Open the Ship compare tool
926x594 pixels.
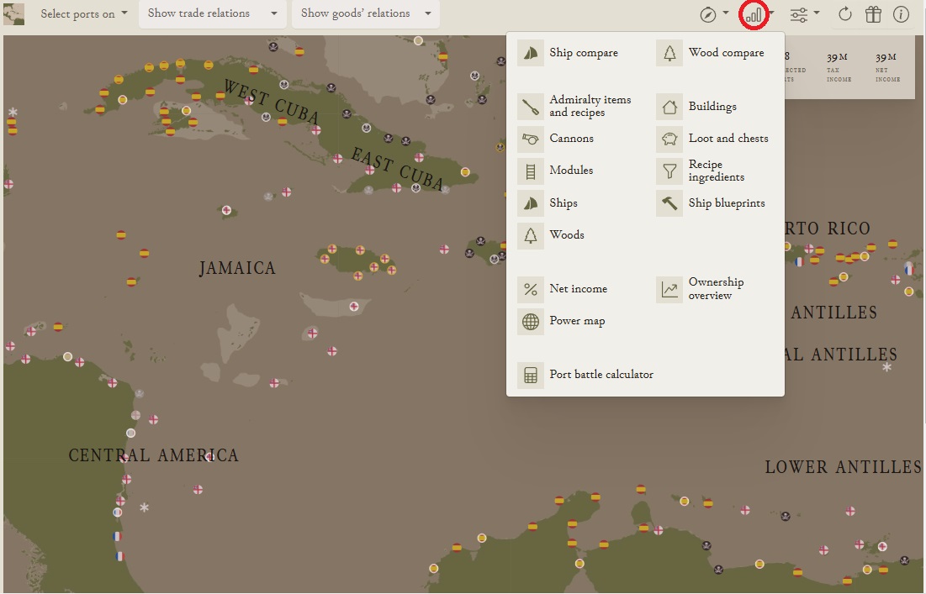point(583,52)
